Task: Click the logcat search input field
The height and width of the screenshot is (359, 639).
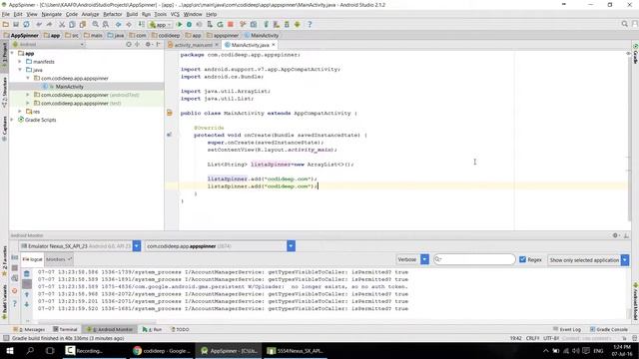Action: [474, 259]
